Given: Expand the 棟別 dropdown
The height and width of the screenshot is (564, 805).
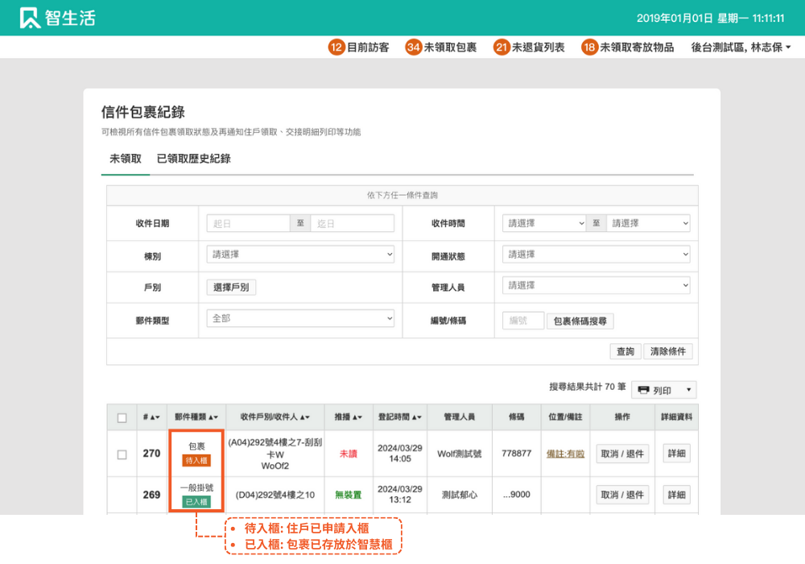Looking at the screenshot, I should [300, 255].
